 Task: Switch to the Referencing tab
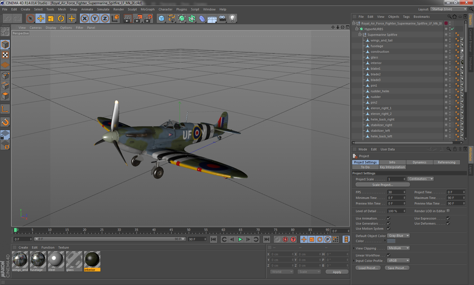pos(447,162)
